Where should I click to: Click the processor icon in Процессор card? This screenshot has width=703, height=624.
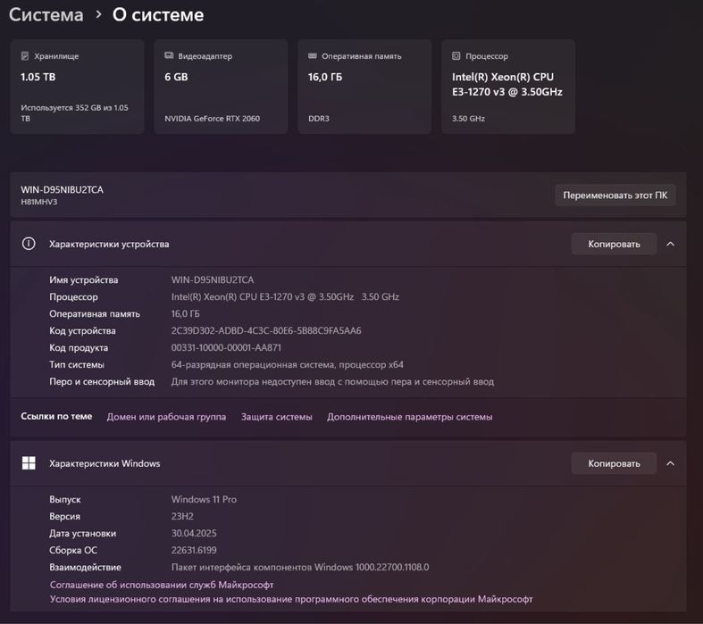point(456,56)
